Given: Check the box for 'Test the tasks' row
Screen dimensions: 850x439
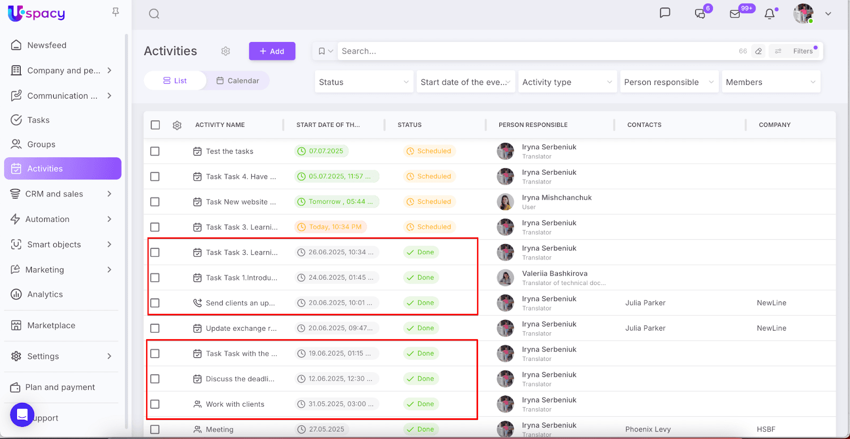Looking at the screenshot, I should point(155,151).
